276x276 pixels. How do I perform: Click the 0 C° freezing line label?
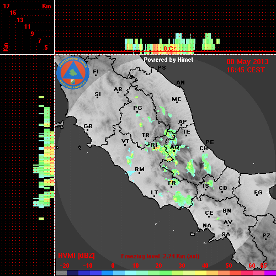[x=169, y=49]
